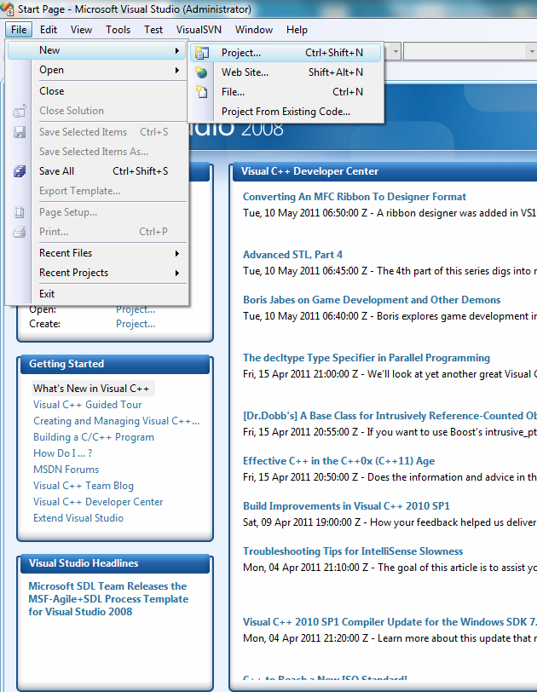Select Project From Existing Code...
This screenshot has height=692, width=537.
(x=286, y=112)
